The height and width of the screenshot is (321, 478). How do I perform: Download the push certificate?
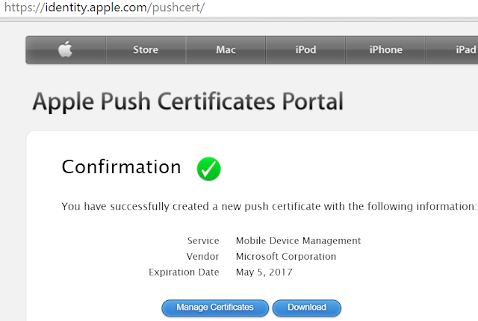pos(307,308)
